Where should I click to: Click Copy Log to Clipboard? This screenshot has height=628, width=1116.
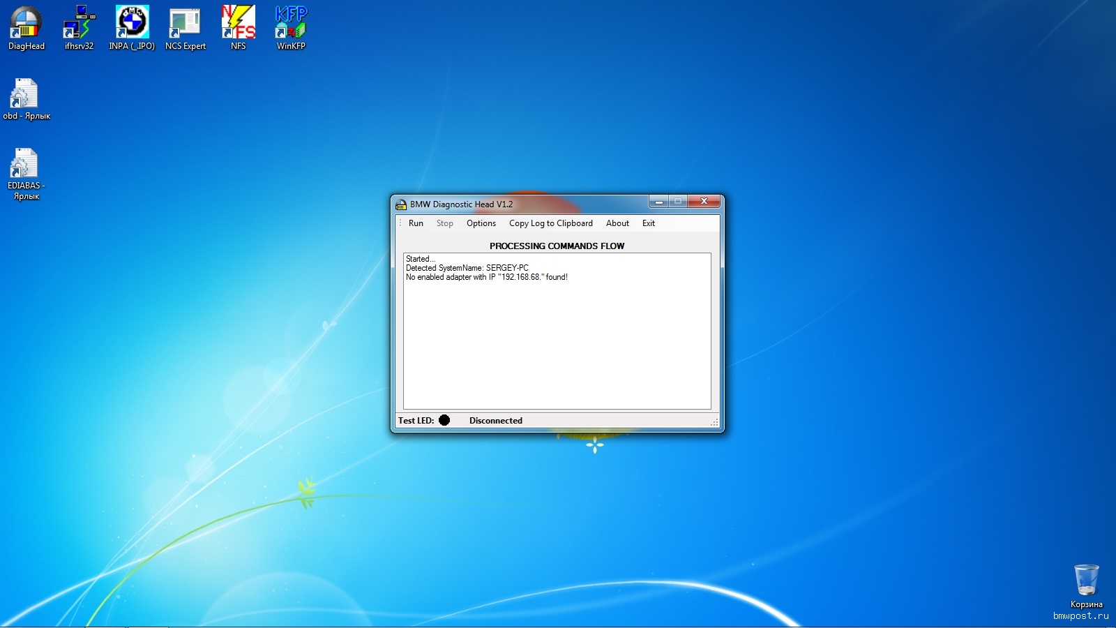click(x=550, y=223)
